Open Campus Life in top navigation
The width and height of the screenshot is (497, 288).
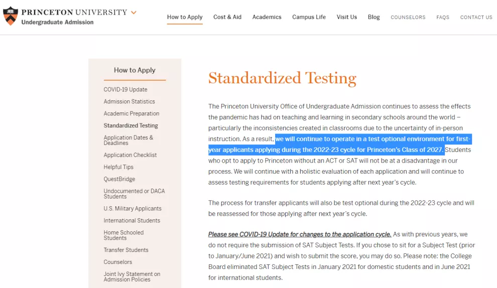tap(309, 17)
